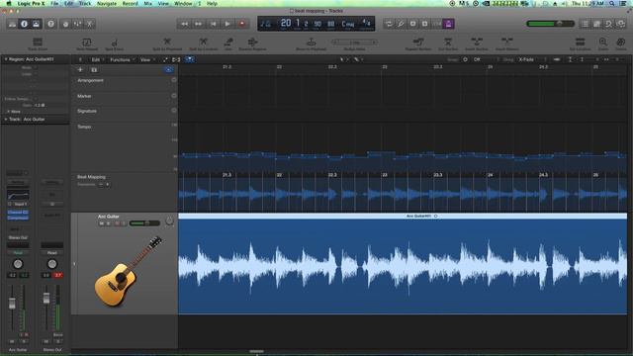
Task: Collapse the Track: Acc Guitar disclosure triangle
Action: click(x=6, y=120)
